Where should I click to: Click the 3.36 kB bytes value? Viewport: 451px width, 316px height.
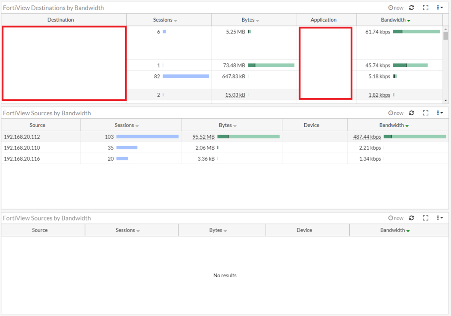coord(206,158)
